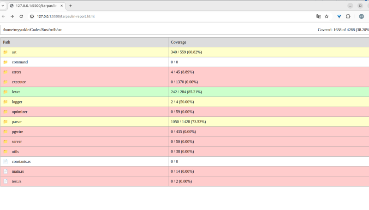
Task: Bookmark this page with the star icon
Action: click(x=327, y=16)
